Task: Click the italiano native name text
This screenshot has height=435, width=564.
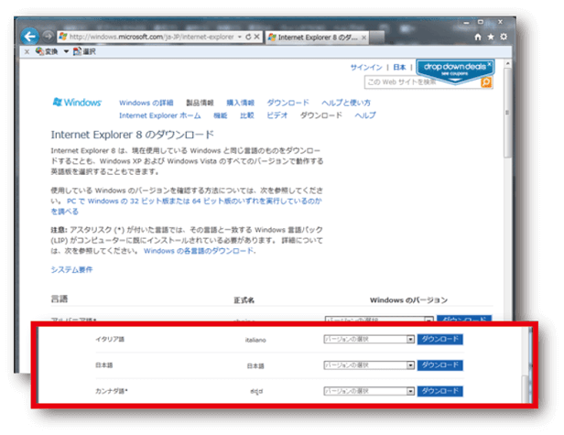Action: pyautogui.click(x=255, y=340)
